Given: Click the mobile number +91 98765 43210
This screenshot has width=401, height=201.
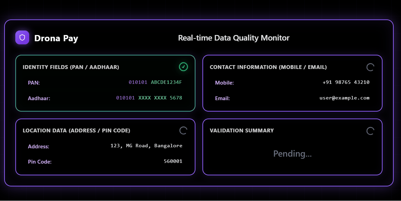Looking at the screenshot, I should point(346,82).
